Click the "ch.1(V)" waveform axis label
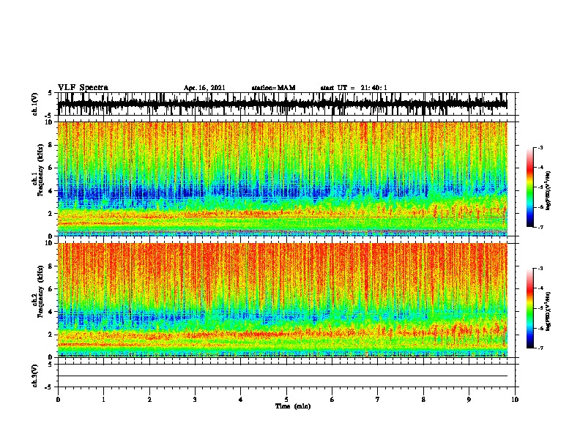This screenshot has width=580, height=448. [x=35, y=104]
